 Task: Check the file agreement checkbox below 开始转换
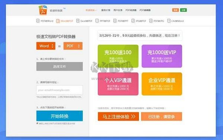[x=37, y=123]
